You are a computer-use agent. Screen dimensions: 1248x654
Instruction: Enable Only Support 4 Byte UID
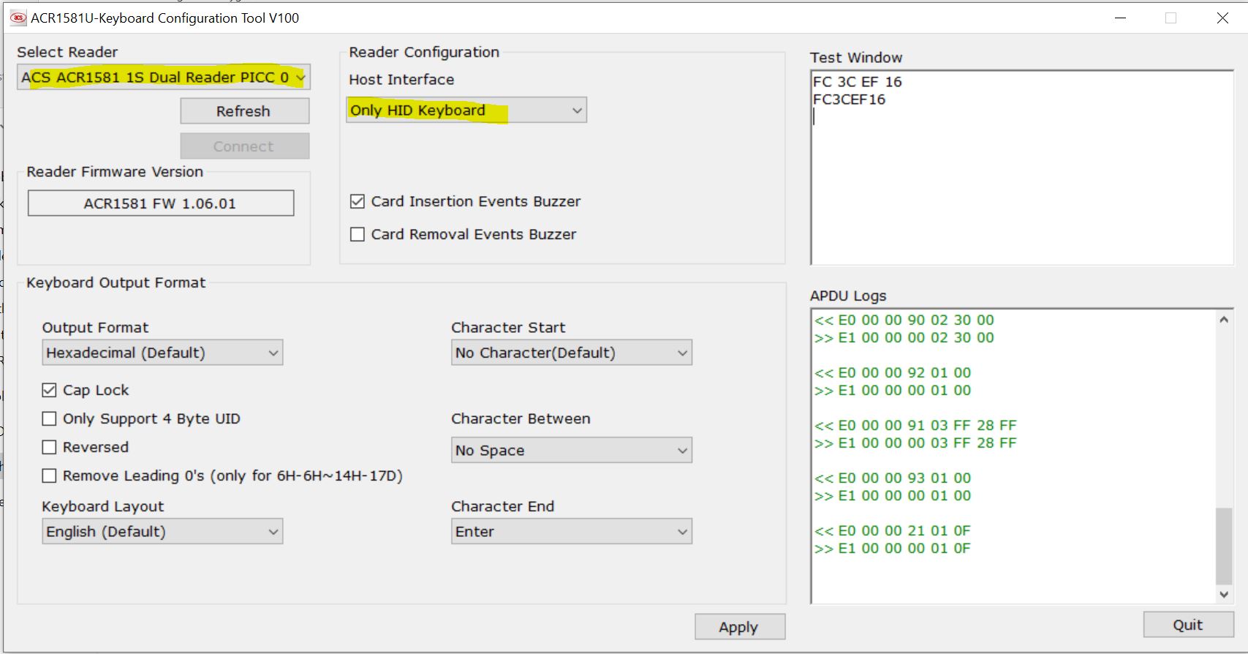click(49, 418)
